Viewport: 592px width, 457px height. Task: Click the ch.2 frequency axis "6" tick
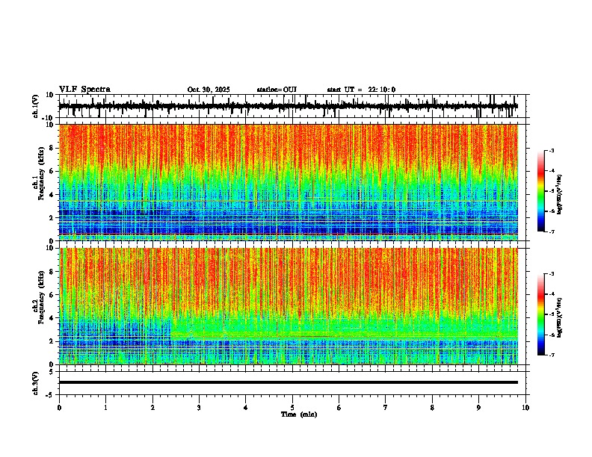point(52,295)
